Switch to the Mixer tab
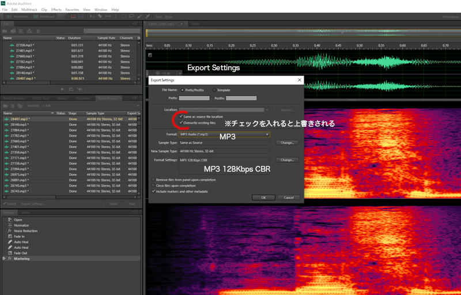461x295 pixels. pyautogui.click(x=196, y=24)
